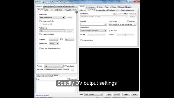Open Watch video tutorial link
The height and width of the screenshot is (98, 174).
pos(42,95)
